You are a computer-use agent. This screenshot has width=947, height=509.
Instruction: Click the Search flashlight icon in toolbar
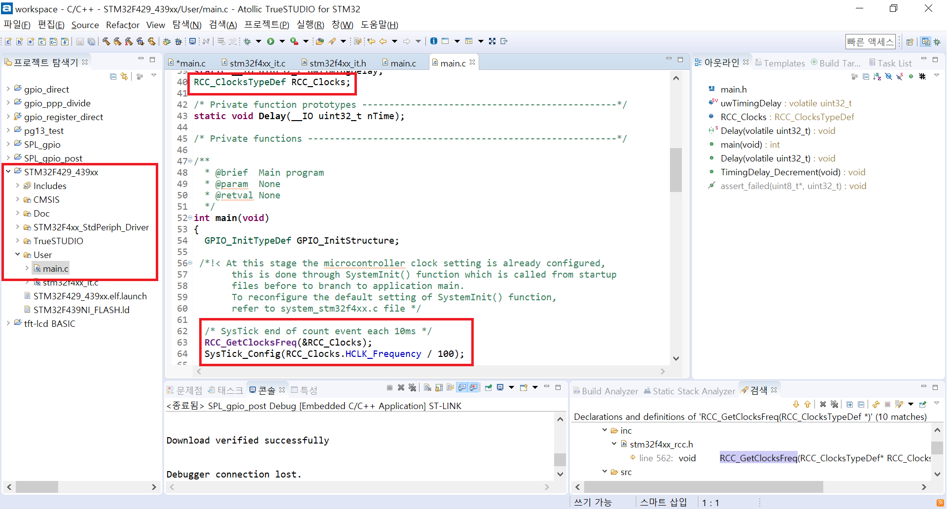[332, 41]
